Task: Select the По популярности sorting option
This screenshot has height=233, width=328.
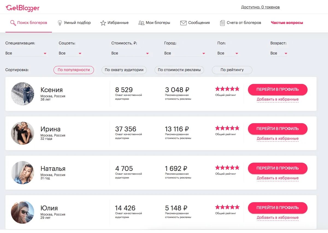Action: pos(74,70)
